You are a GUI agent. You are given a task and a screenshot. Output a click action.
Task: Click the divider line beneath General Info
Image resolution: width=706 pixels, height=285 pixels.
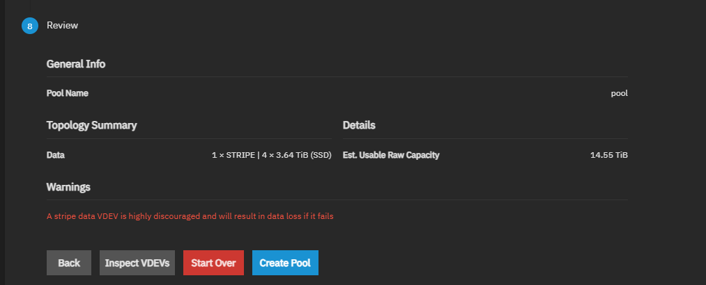[337, 76]
